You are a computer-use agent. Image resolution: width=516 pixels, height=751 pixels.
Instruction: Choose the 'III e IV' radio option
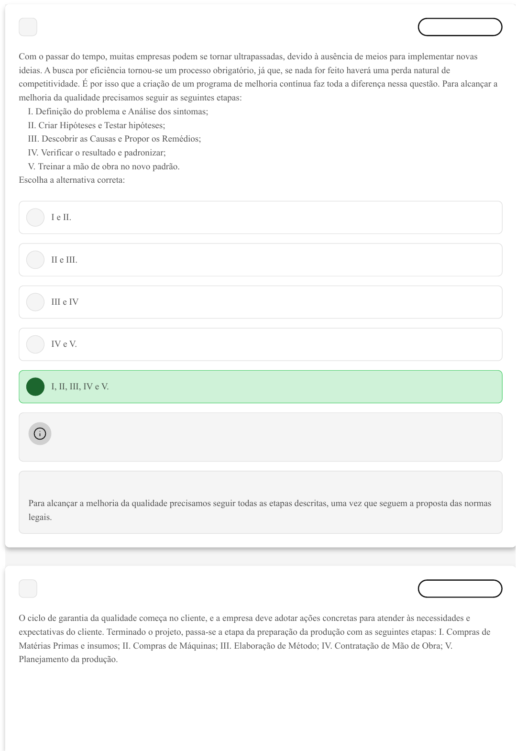point(35,302)
